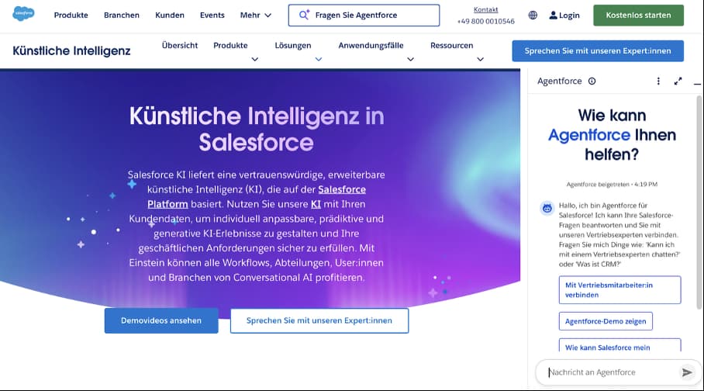Choose Wie kann Salesforce mein suggestion
The width and height of the screenshot is (704, 391).
[619, 345]
